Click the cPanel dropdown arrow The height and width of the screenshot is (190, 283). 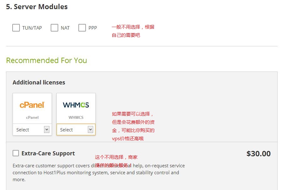coord(47,130)
